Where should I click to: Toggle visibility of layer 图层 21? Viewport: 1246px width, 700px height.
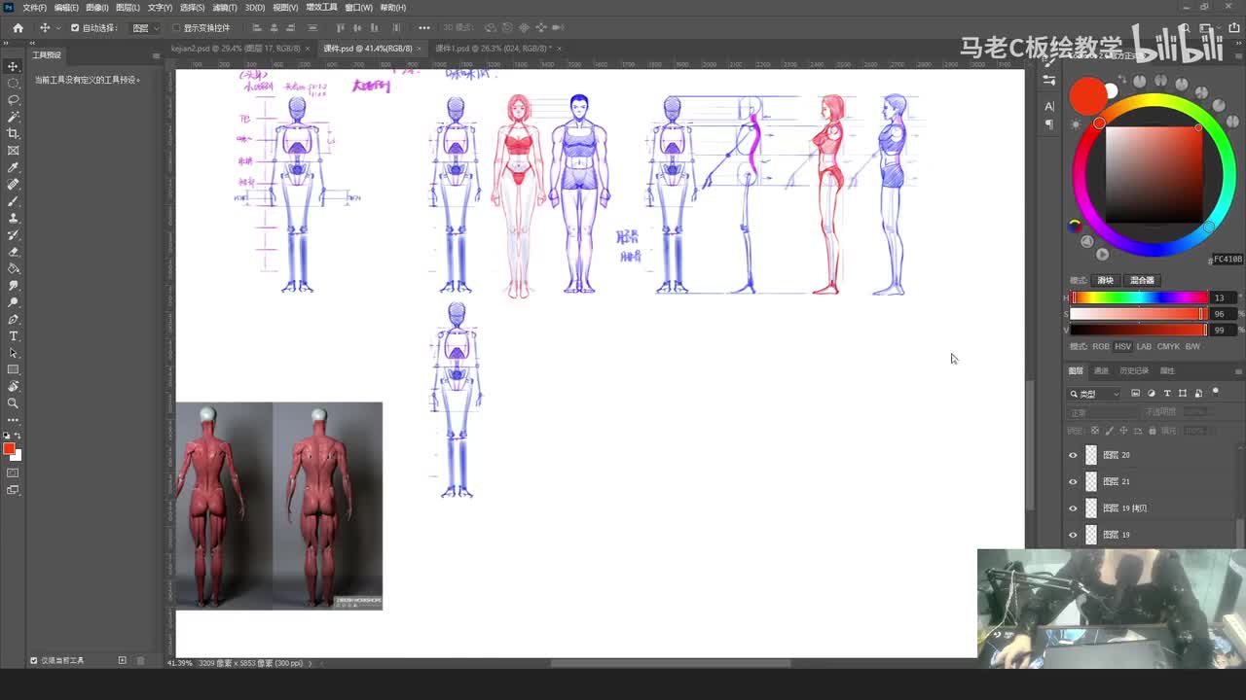(1074, 481)
